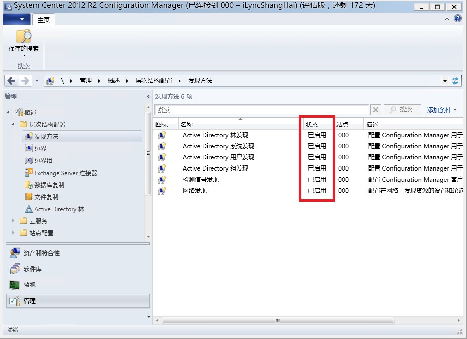Select the Active Directory 林发现 row name

click(215, 135)
